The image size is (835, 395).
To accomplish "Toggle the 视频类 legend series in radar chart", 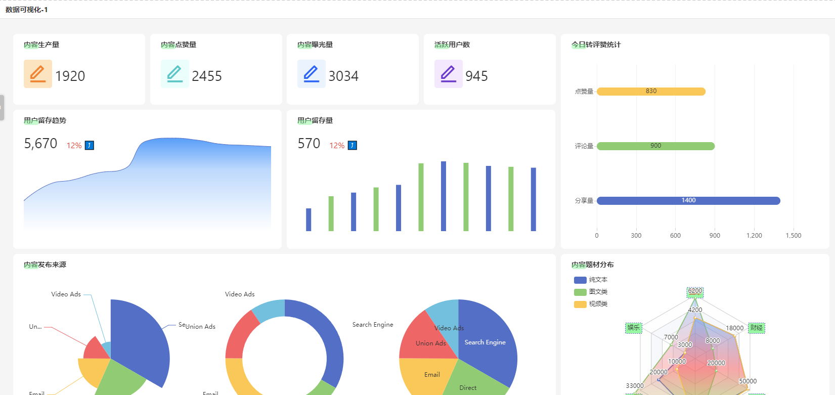I will 591,304.
